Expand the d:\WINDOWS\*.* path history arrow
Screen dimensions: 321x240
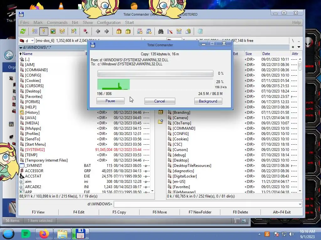click(x=21, y=47)
